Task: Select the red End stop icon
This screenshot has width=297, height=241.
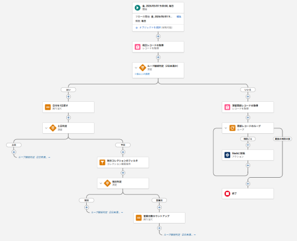Action: (x=227, y=193)
